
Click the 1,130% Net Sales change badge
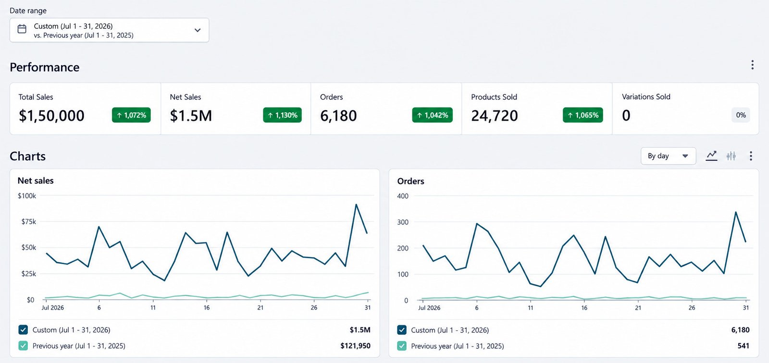(282, 115)
